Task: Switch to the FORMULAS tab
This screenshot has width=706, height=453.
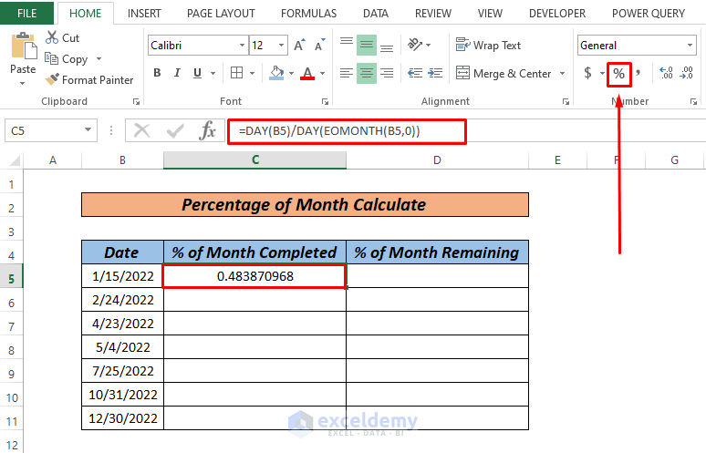Action: [308, 14]
